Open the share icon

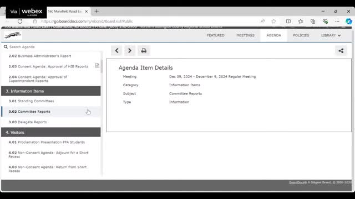(341, 51)
